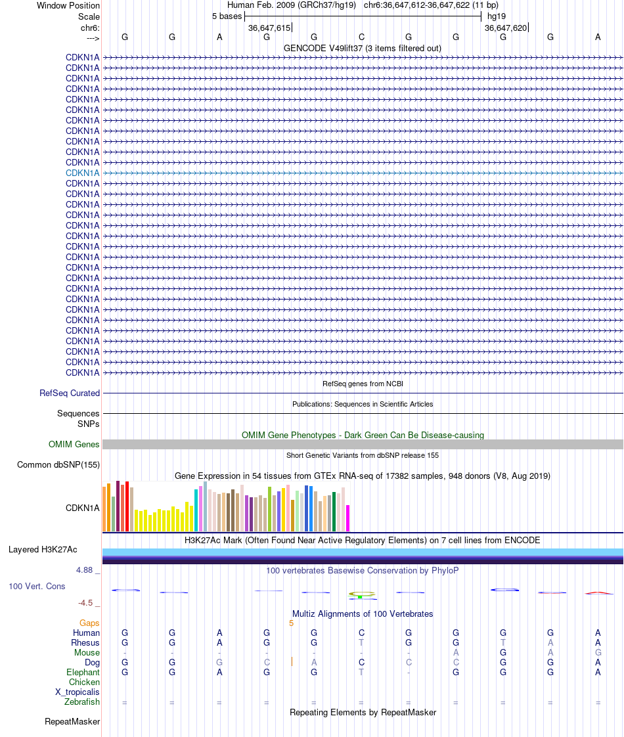Click the 4.88 PhyloP upper scale value
Screen dimensions: 624x737
click(85, 570)
